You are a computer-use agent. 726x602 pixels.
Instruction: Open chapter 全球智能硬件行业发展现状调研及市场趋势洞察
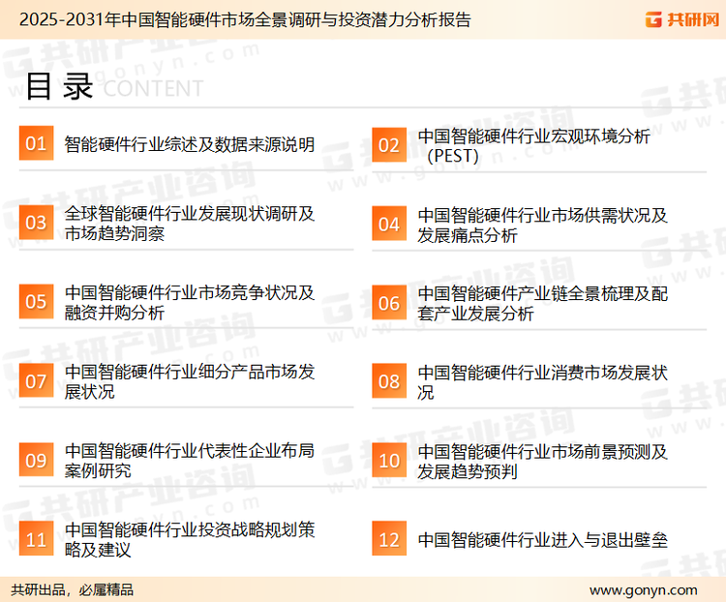[190, 224]
